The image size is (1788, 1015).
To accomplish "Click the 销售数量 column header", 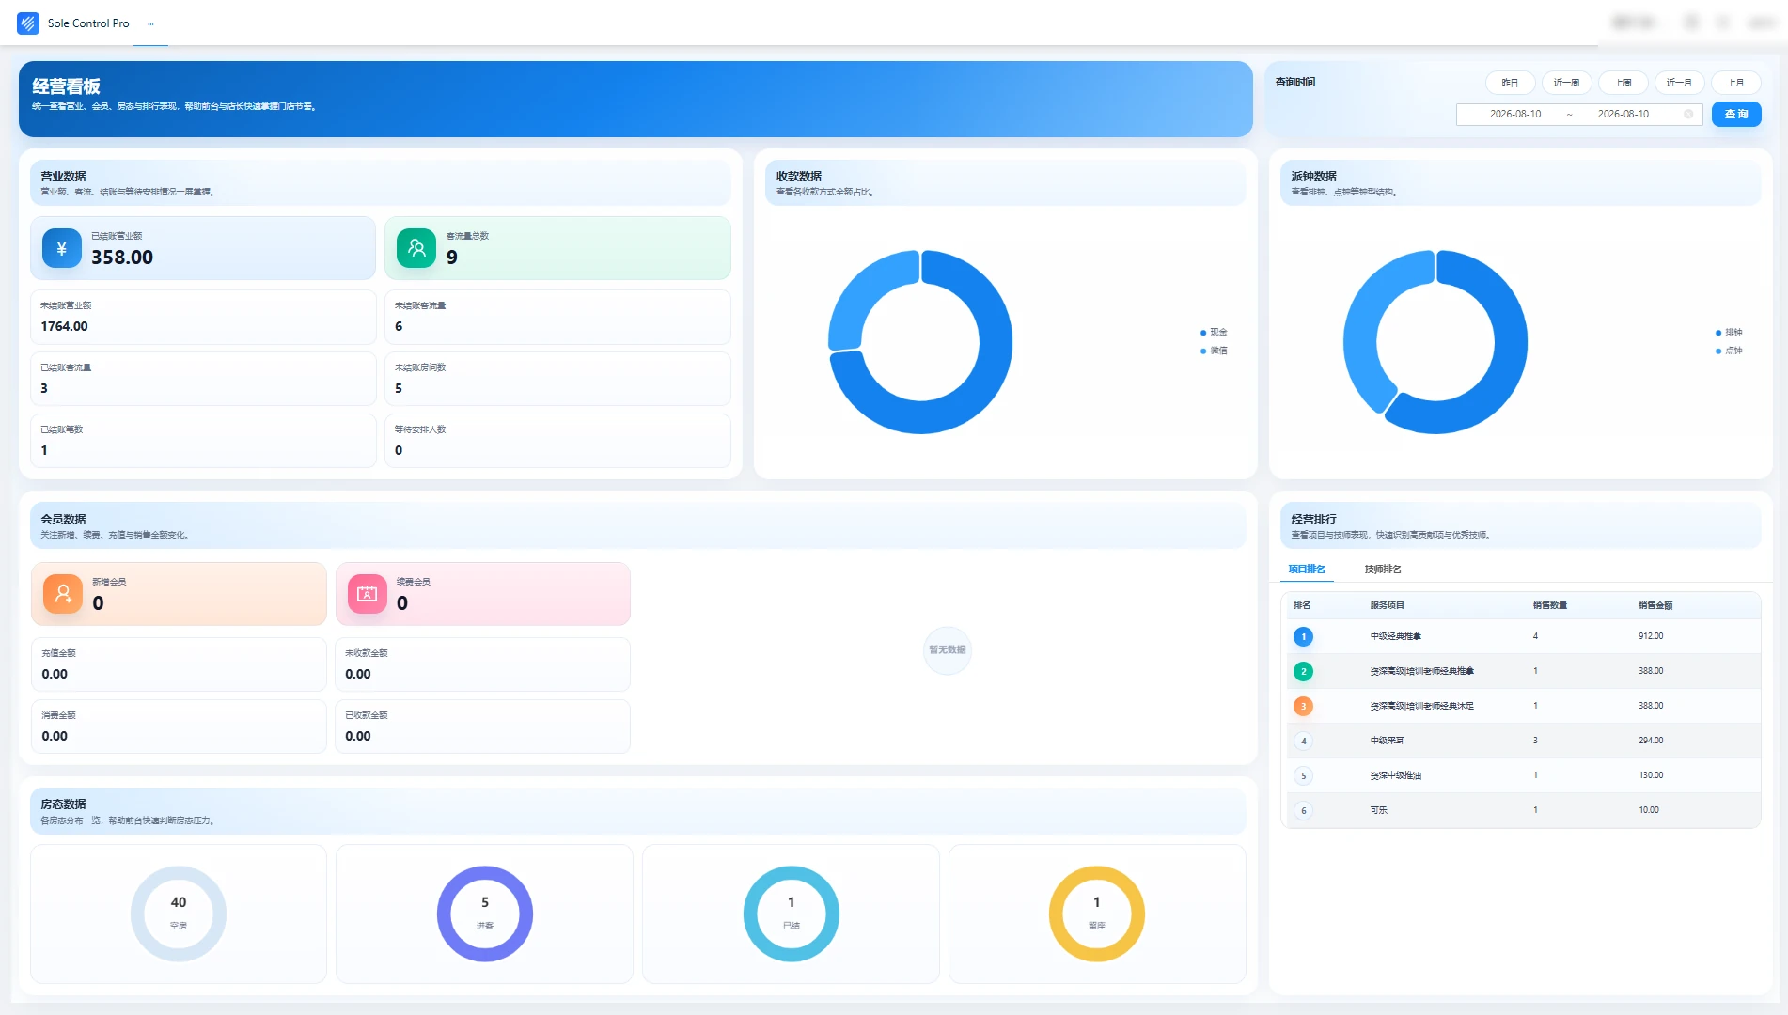I will pyautogui.click(x=1550, y=606).
